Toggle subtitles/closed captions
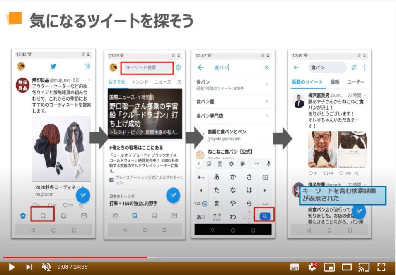The width and height of the screenshot is (396, 275). tap(295, 267)
